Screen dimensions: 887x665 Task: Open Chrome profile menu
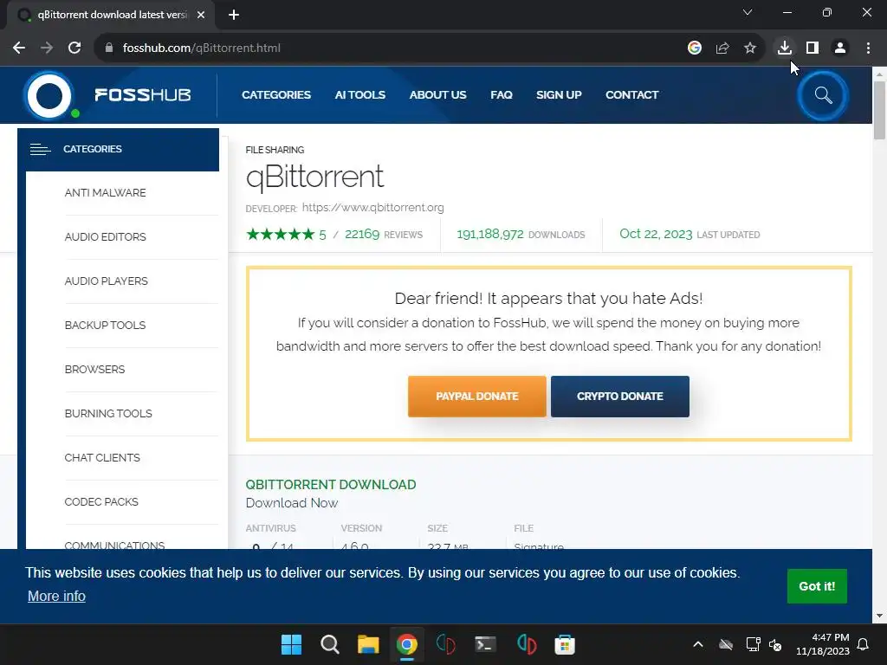coord(840,48)
